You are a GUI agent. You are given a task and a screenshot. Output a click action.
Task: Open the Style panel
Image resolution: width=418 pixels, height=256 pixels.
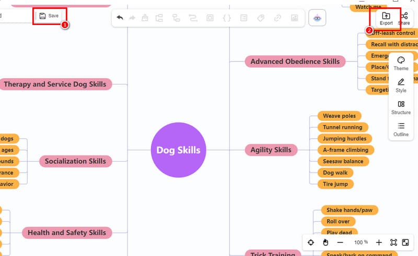[x=401, y=86]
